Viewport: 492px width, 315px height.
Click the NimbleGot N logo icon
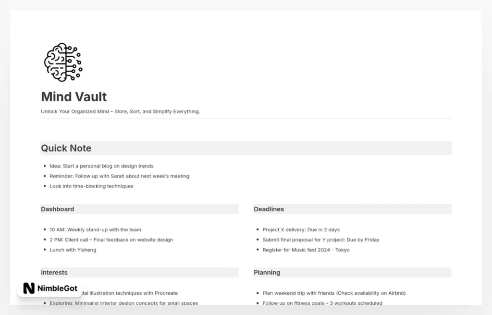pos(29,288)
